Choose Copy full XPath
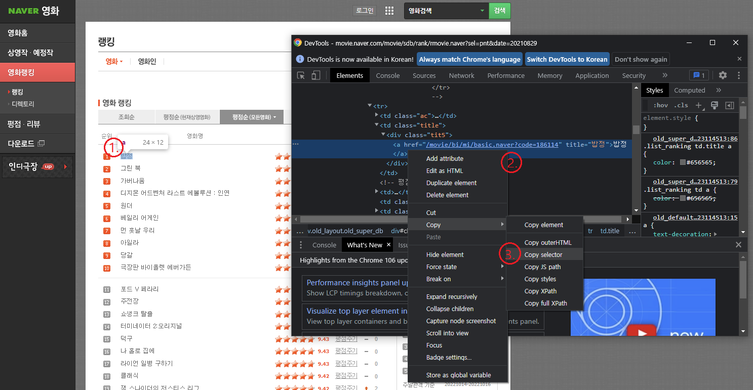Viewport: 753px width, 390px height. click(545, 304)
